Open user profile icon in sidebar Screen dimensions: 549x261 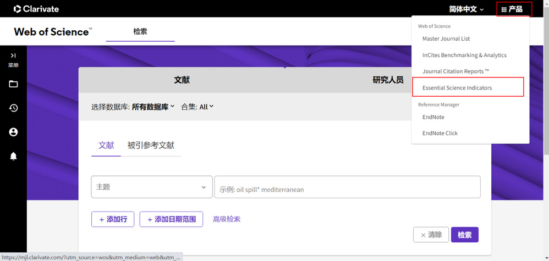point(13,132)
